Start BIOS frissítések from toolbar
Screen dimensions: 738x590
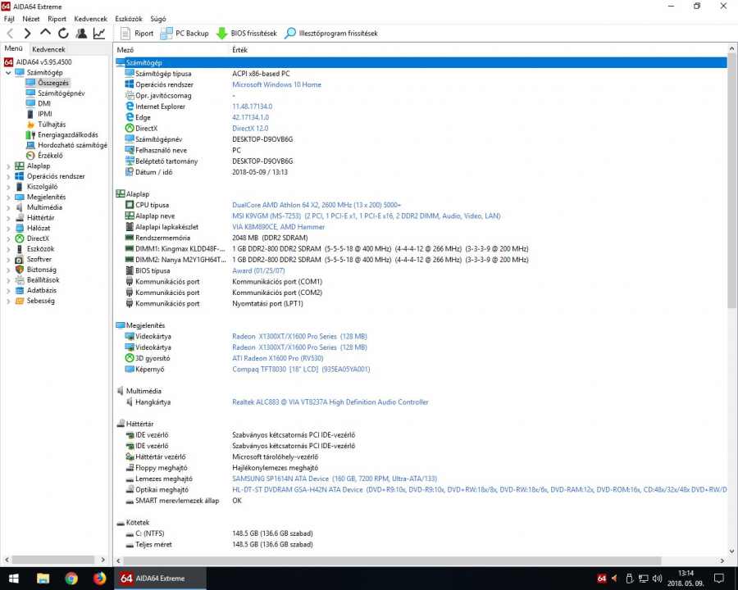tap(247, 34)
